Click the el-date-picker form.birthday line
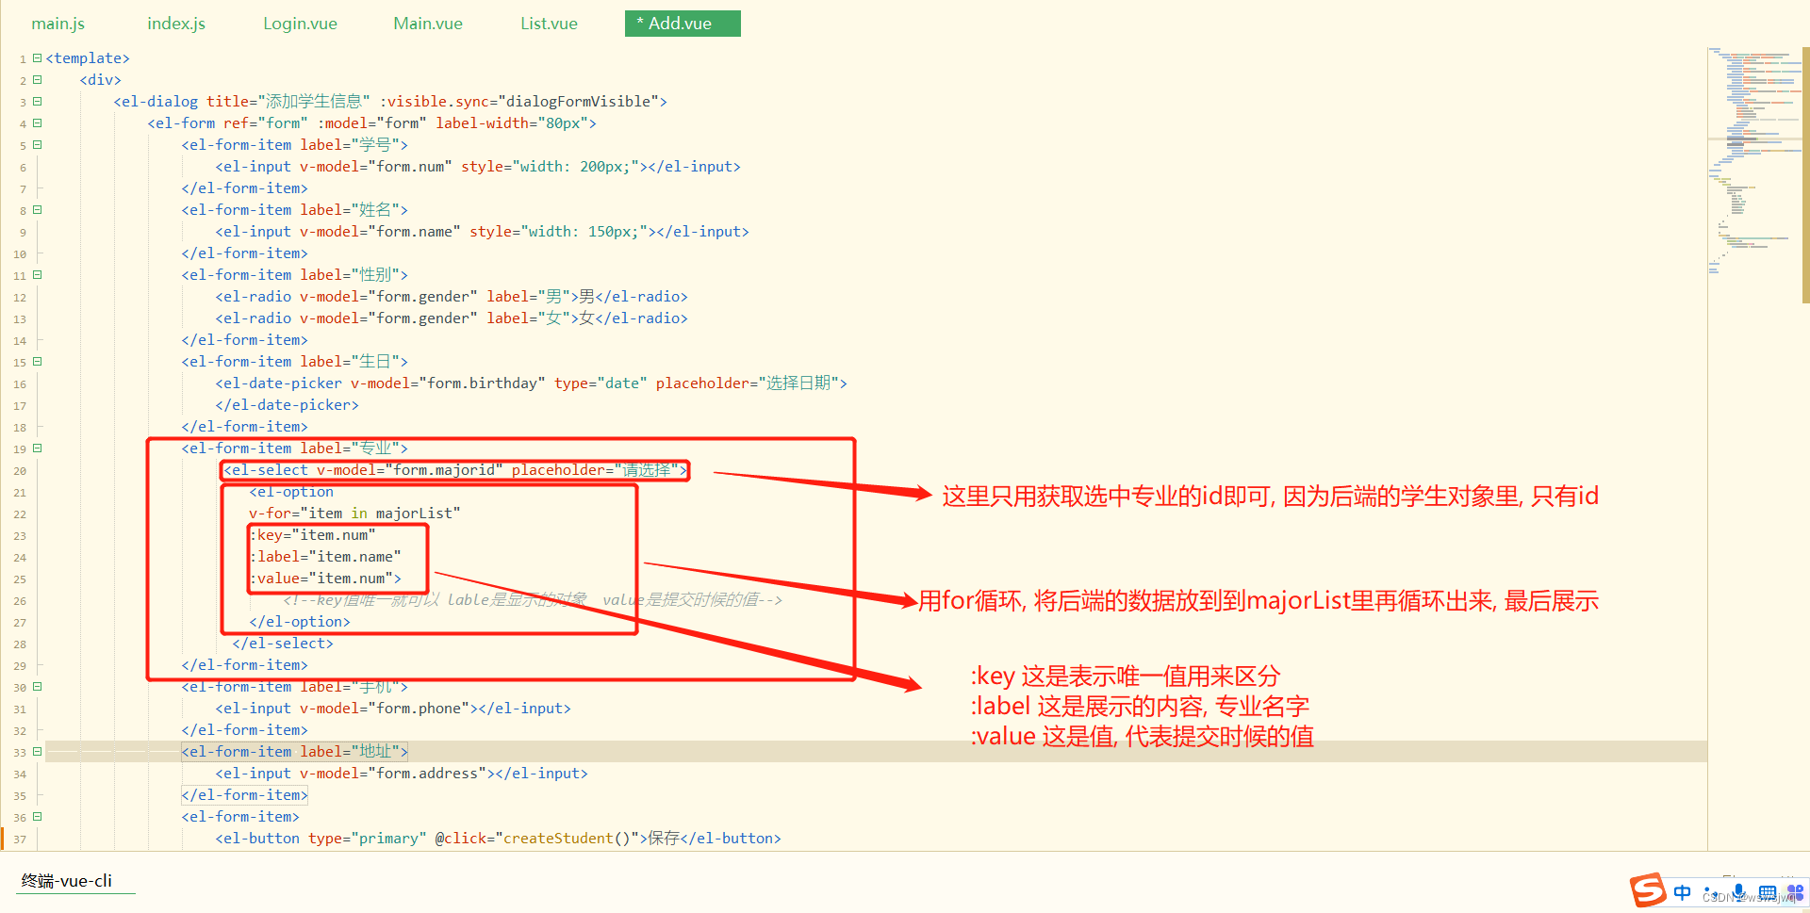Screen dimensions: 1810x913 (x=531, y=383)
